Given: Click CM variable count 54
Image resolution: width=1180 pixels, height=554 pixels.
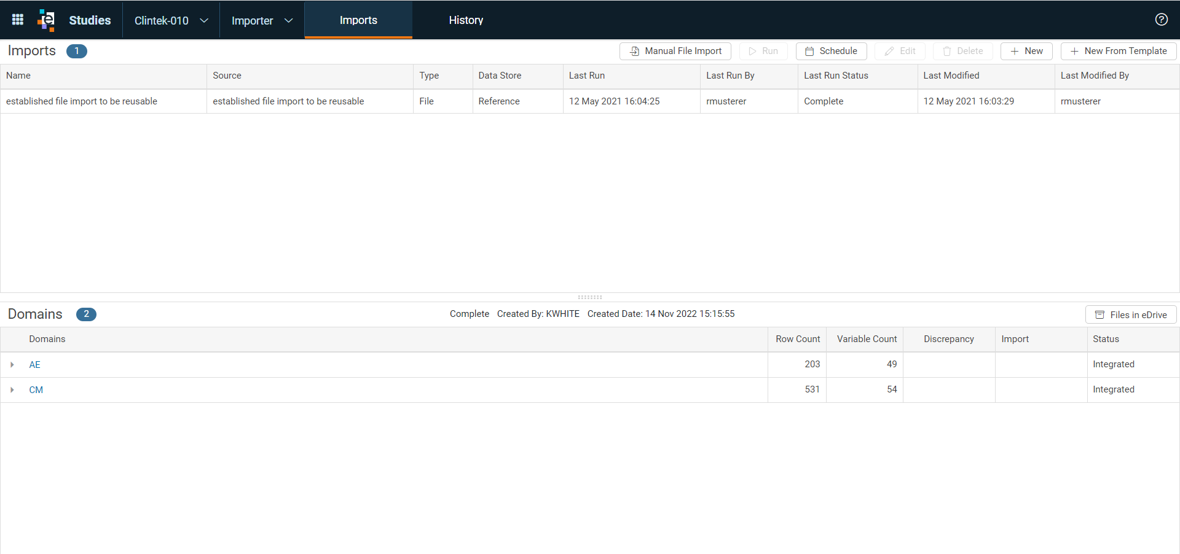Looking at the screenshot, I should click(865, 389).
